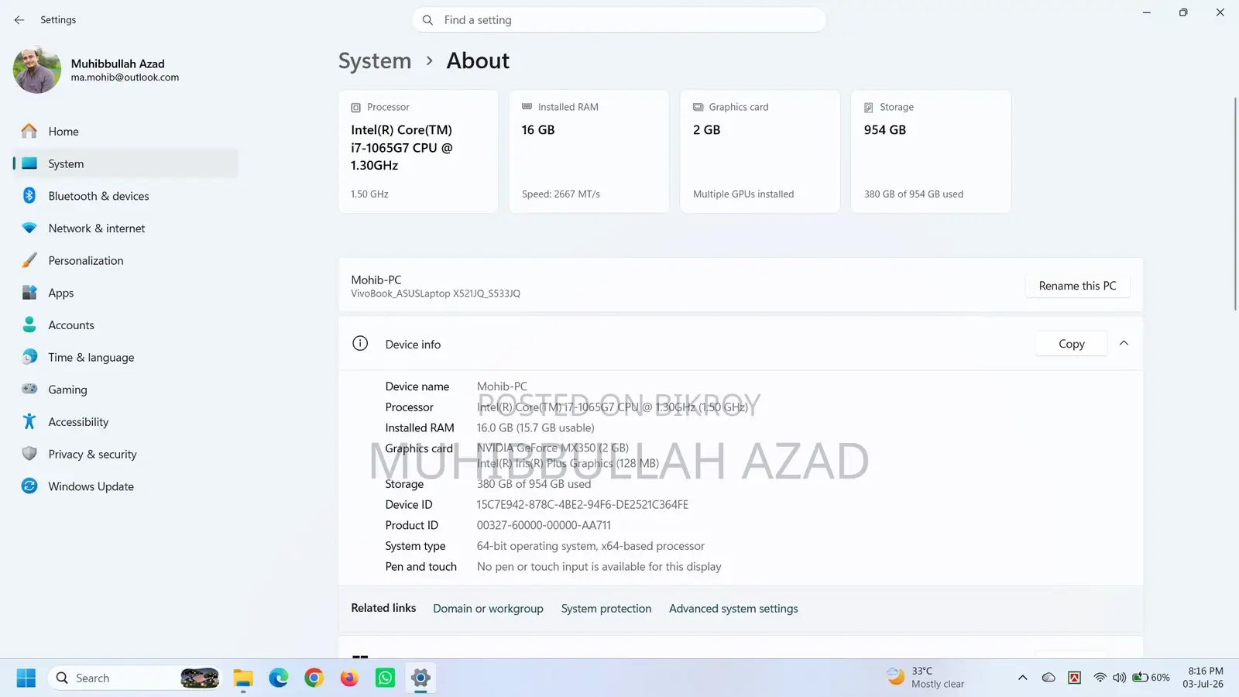Click the Privacy & security shield icon
1239x697 pixels.
point(29,454)
